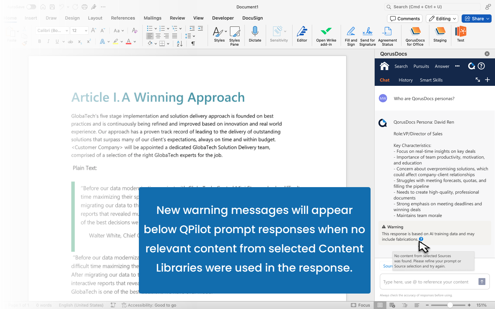The width and height of the screenshot is (495, 309).
Task: Open the Share dropdown arrow
Action: tap(488, 19)
